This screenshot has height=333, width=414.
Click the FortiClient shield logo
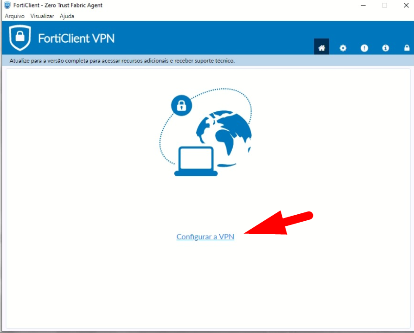(x=20, y=38)
